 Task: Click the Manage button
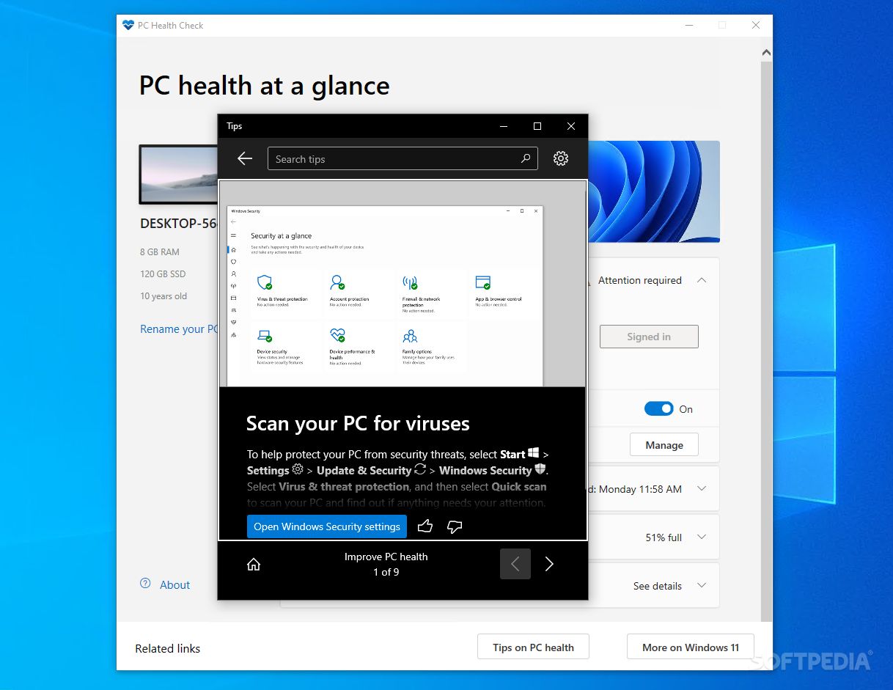(x=664, y=445)
